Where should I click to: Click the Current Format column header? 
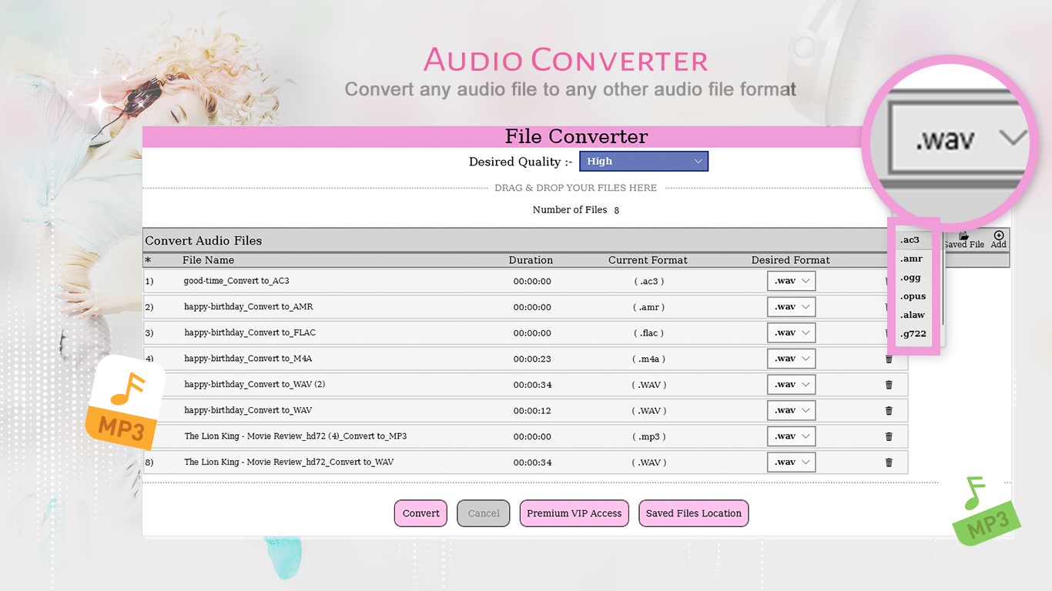[648, 260]
